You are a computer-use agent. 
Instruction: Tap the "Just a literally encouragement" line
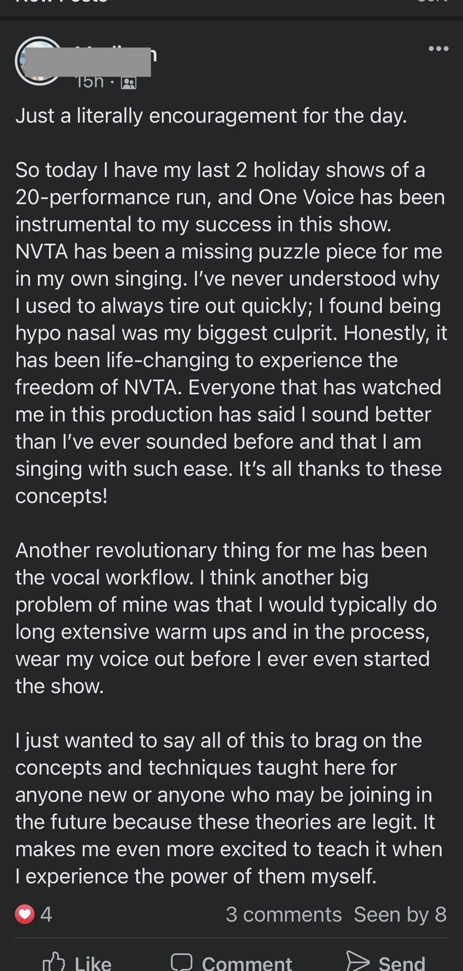[211, 116]
